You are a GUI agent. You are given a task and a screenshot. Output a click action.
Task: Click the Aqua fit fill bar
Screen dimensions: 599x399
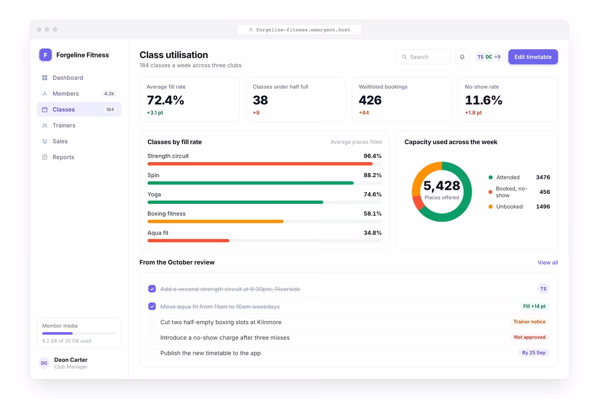265,240
